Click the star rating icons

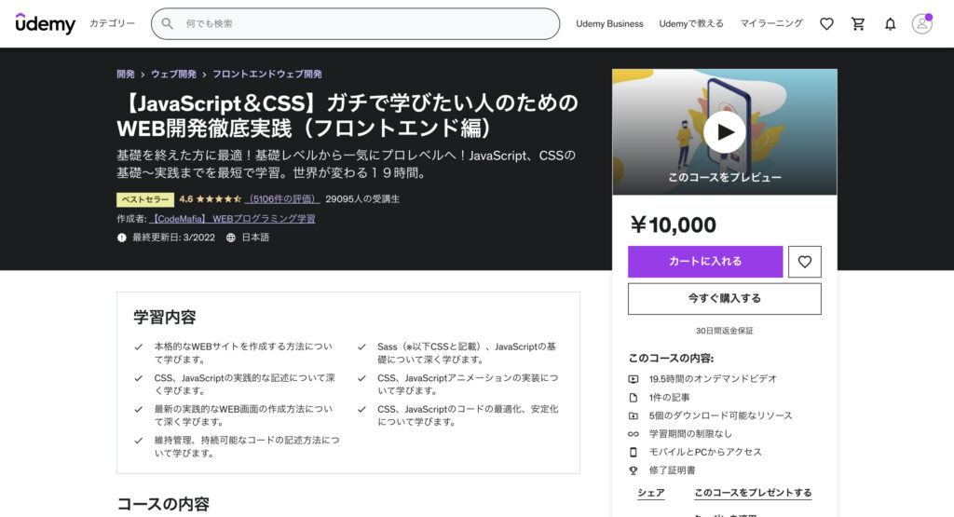218,199
